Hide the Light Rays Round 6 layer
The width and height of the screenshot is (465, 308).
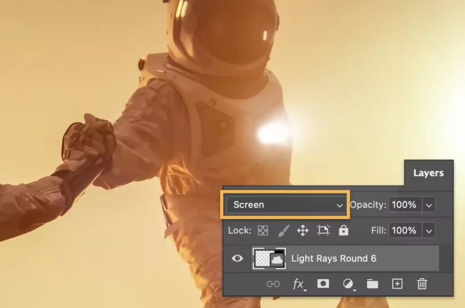tap(237, 258)
